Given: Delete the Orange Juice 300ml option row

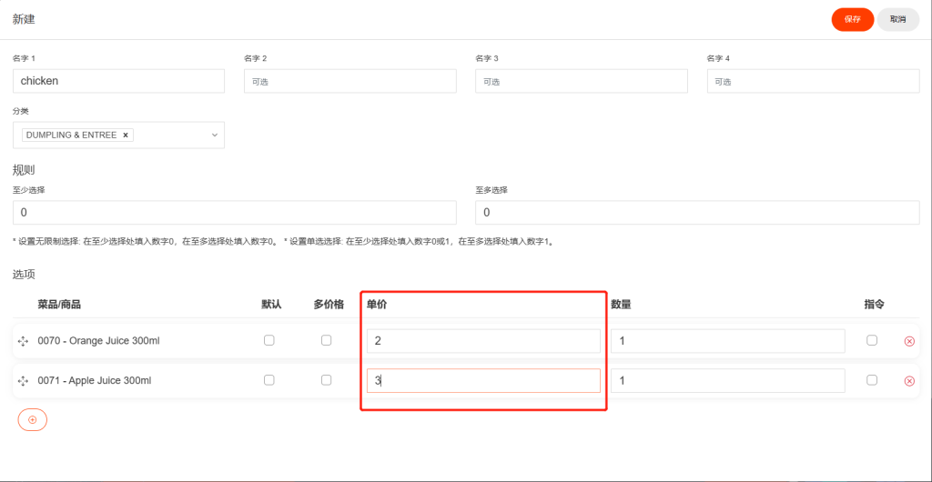Looking at the screenshot, I should tap(909, 341).
